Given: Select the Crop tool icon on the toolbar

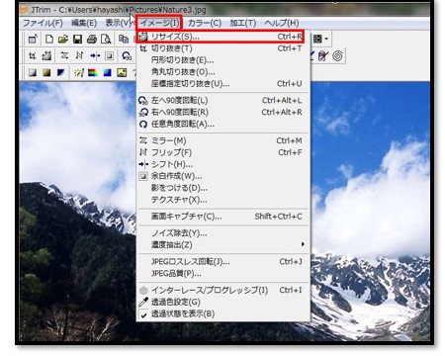Looking at the screenshot, I should 33,55.
